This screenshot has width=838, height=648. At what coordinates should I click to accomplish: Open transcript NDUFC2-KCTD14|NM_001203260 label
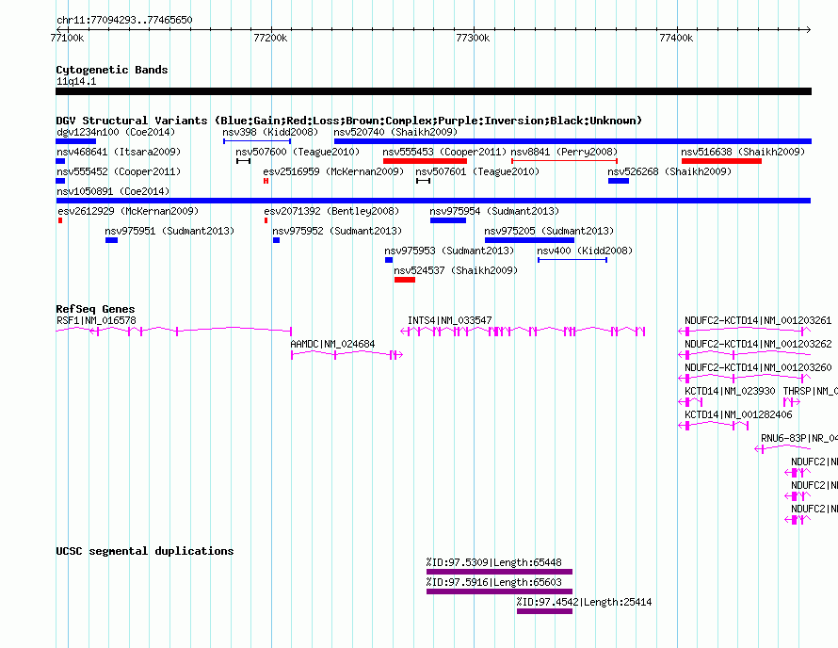758,367
